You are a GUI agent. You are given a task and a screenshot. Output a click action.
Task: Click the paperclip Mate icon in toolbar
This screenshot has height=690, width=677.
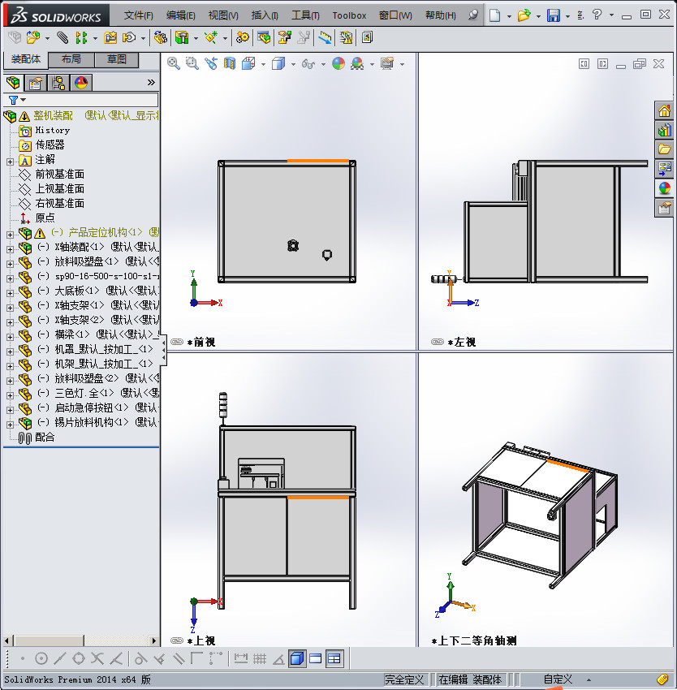63,38
